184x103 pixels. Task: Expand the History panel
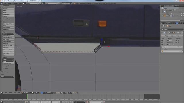coord(5,68)
